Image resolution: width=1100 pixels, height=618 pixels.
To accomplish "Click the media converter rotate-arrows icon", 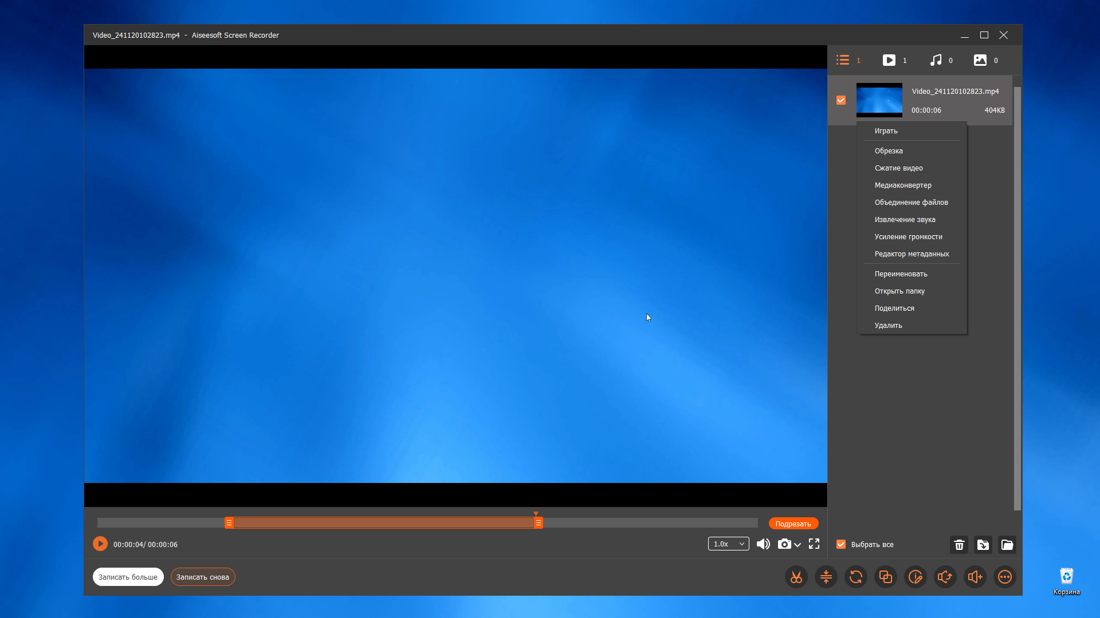I will pyautogui.click(x=855, y=577).
